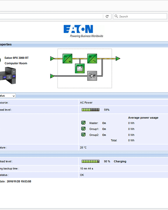Click the gray bypass switch icon
Screen dimensions: 168x210
tap(92, 76)
